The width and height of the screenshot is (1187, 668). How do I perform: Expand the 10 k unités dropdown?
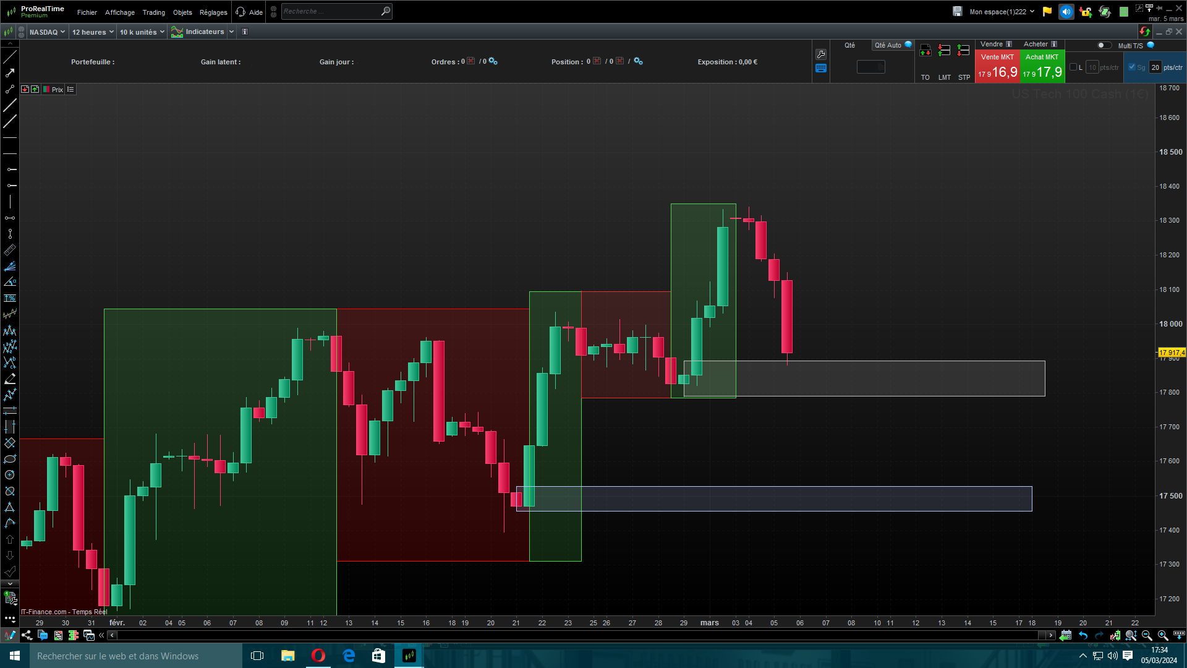click(142, 32)
